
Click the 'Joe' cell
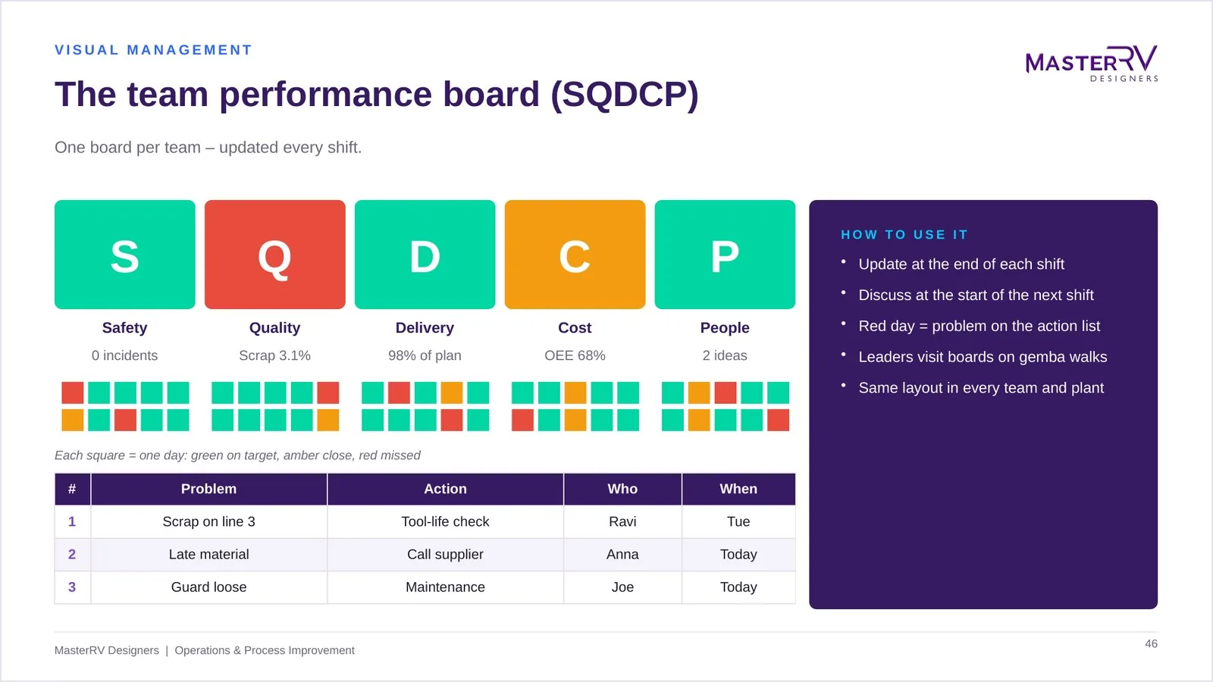[623, 587]
